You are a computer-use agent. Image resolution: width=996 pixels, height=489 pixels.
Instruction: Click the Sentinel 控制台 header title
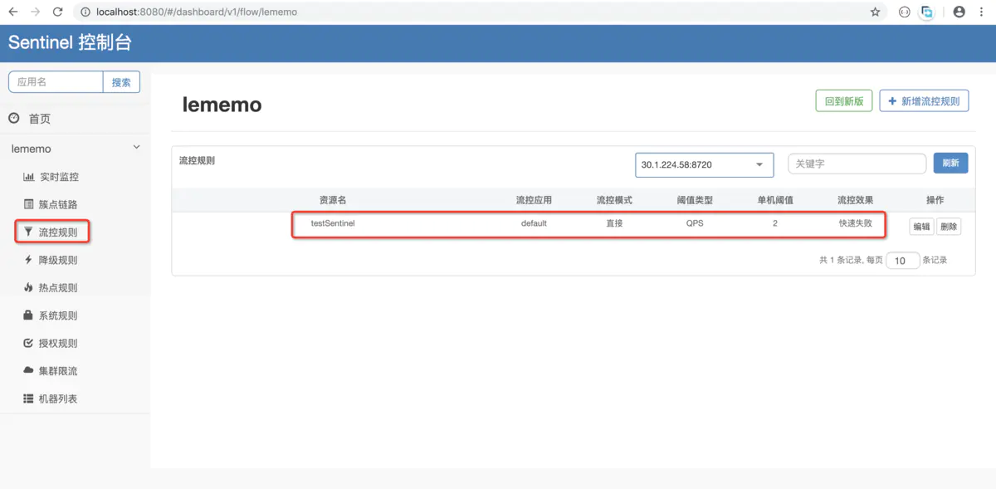(x=70, y=43)
